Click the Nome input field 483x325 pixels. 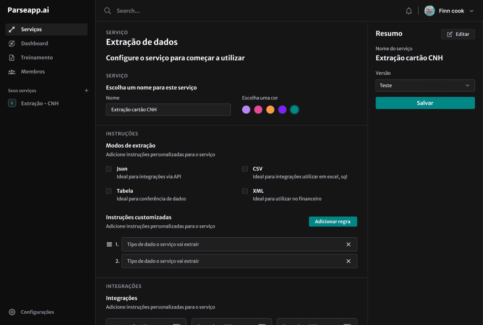coord(168,109)
